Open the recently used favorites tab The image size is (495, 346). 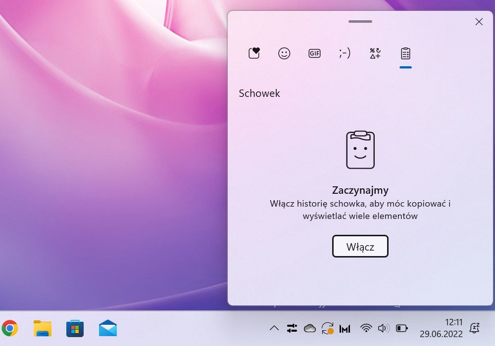(254, 53)
